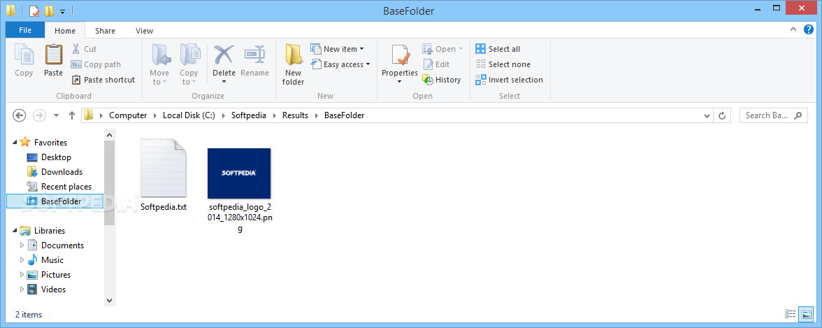Create a New folder from the ribbon
Image resolution: width=822 pixels, height=328 pixels.
293,65
